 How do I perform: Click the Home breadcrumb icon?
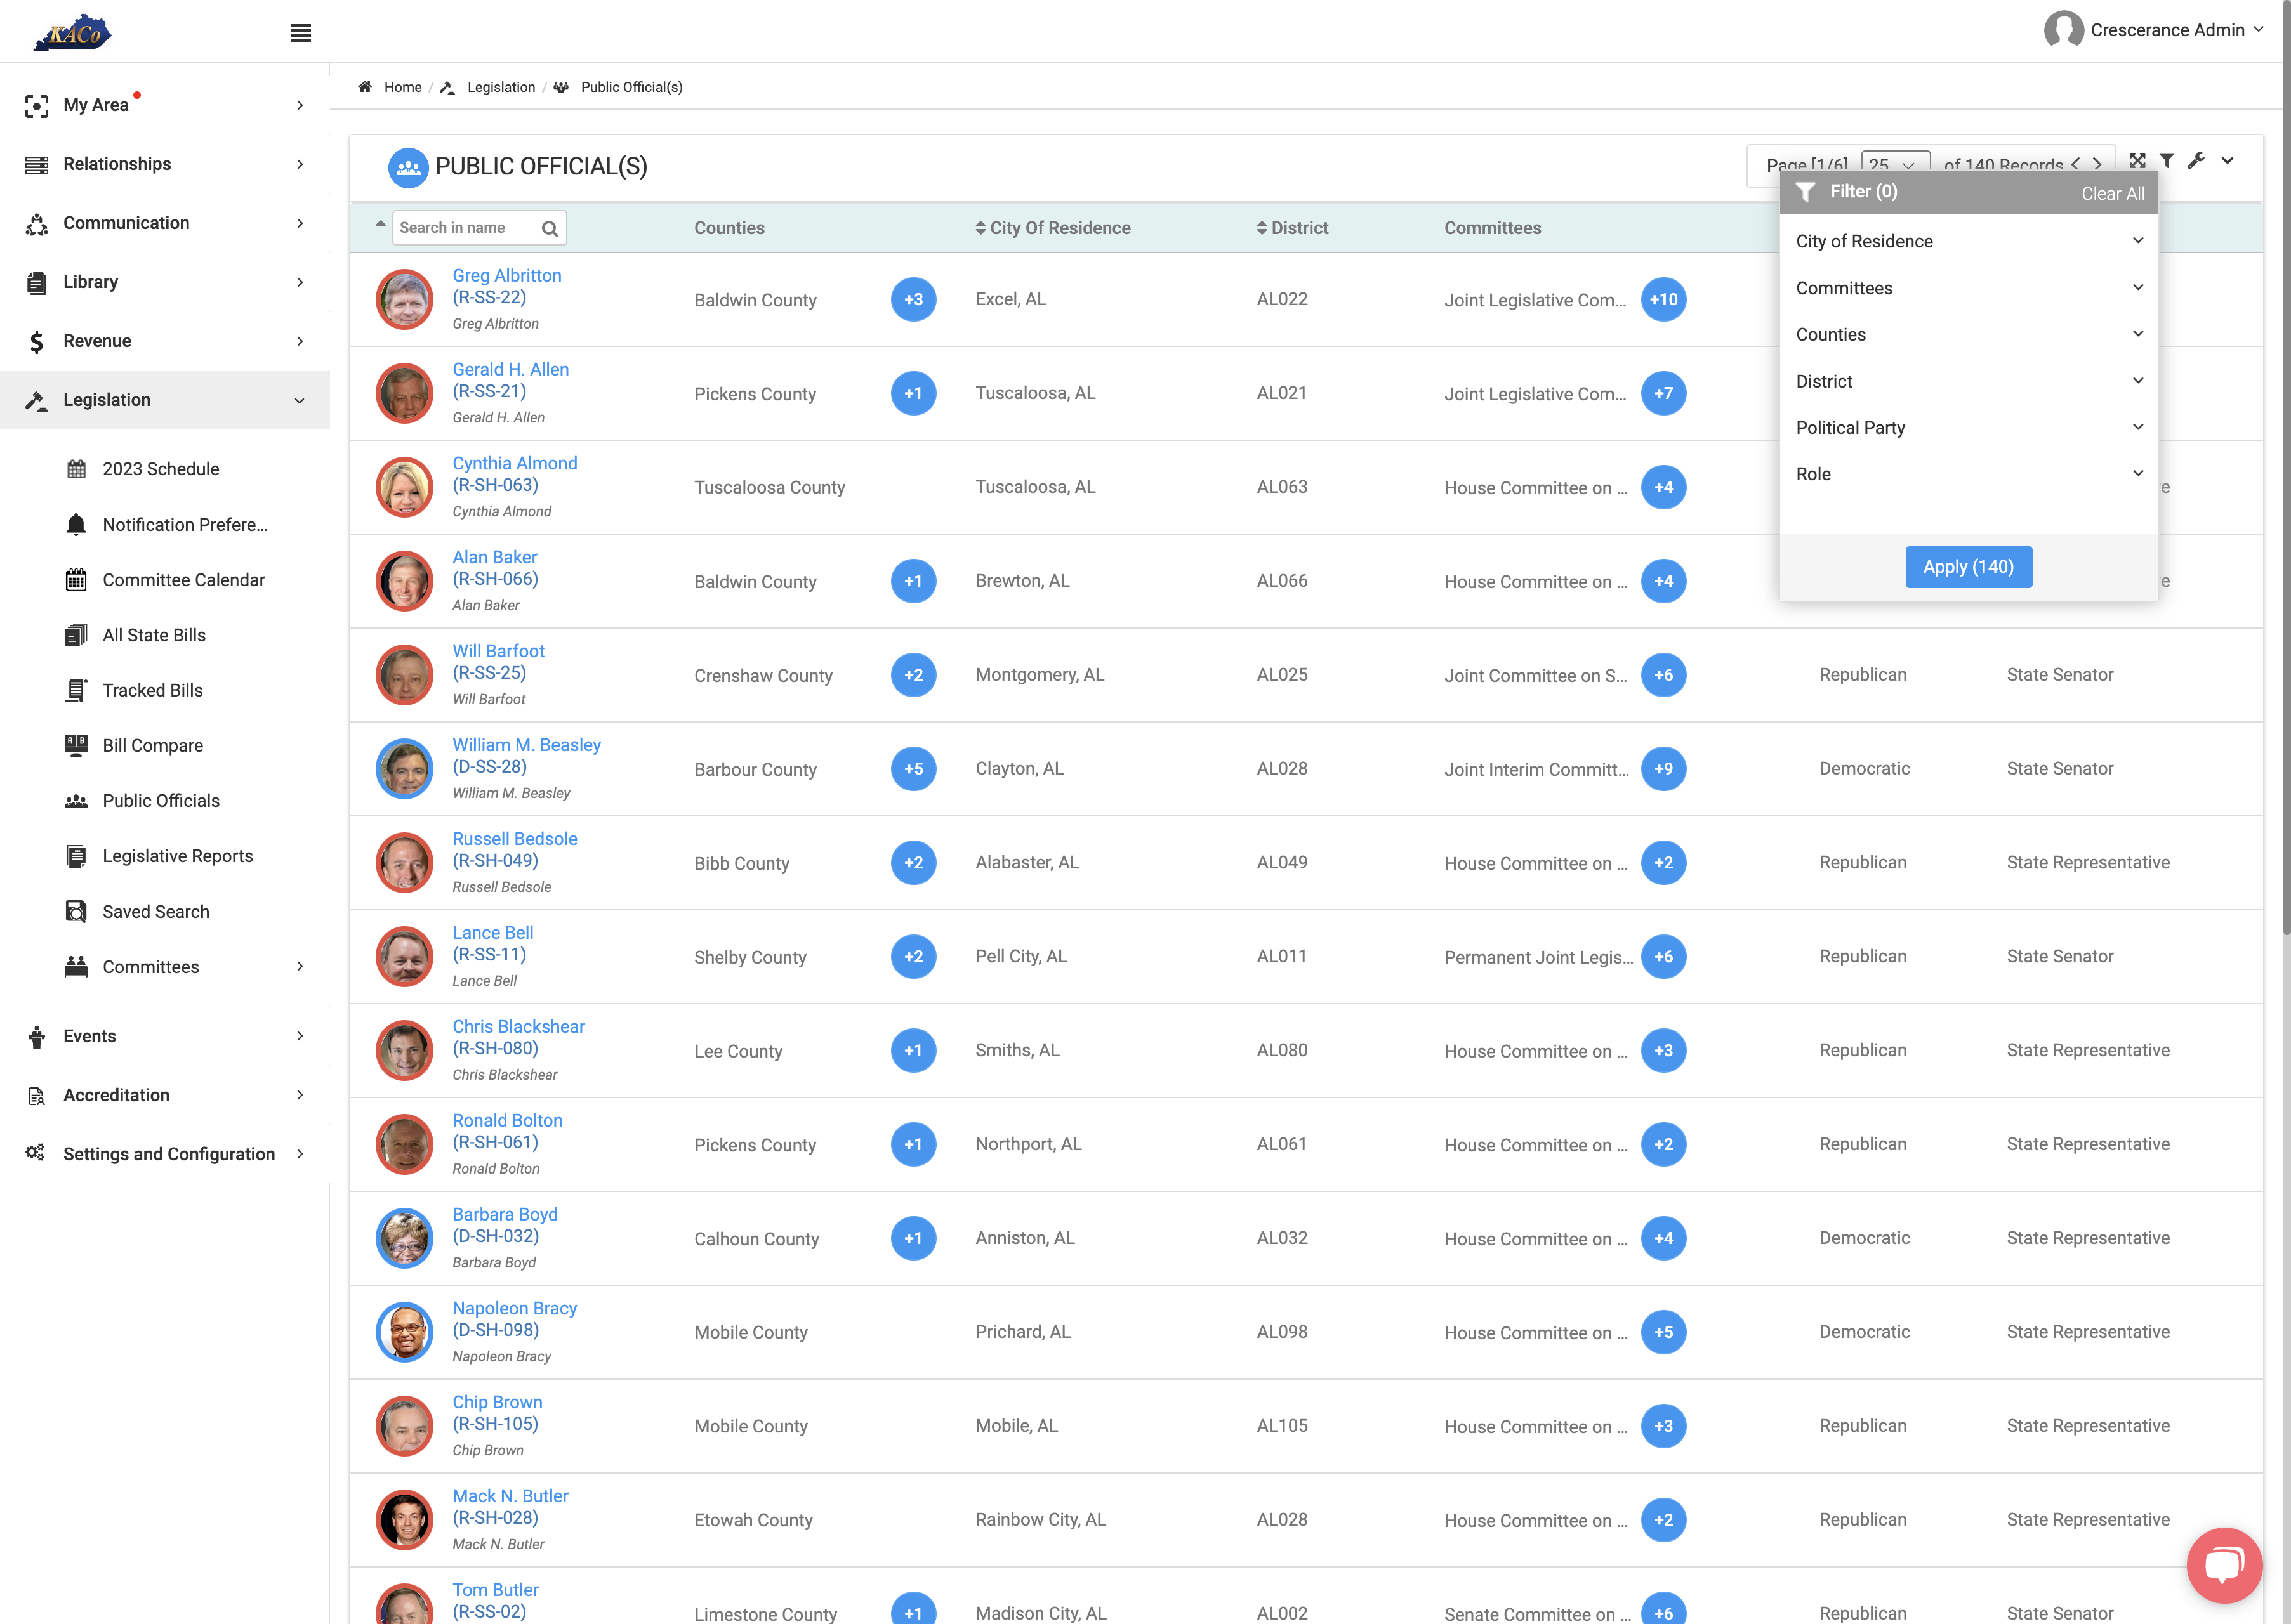pyautogui.click(x=365, y=87)
